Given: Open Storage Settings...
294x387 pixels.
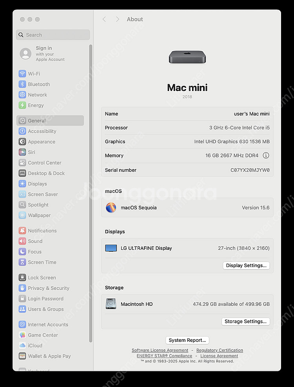Looking at the screenshot, I should (246, 322).
